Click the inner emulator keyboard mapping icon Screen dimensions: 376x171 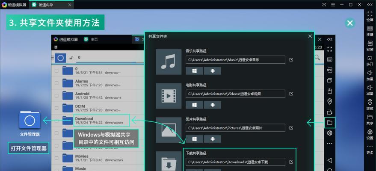pyautogui.click(x=330, y=59)
